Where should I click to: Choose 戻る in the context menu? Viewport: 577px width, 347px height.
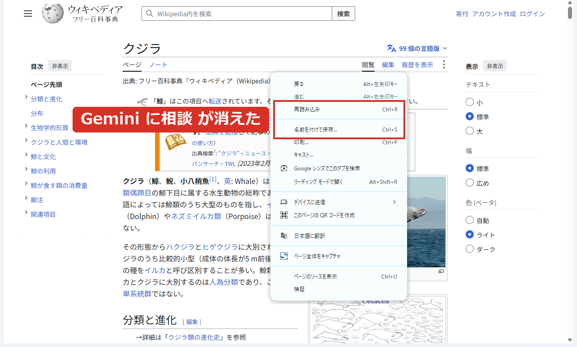point(339,84)
